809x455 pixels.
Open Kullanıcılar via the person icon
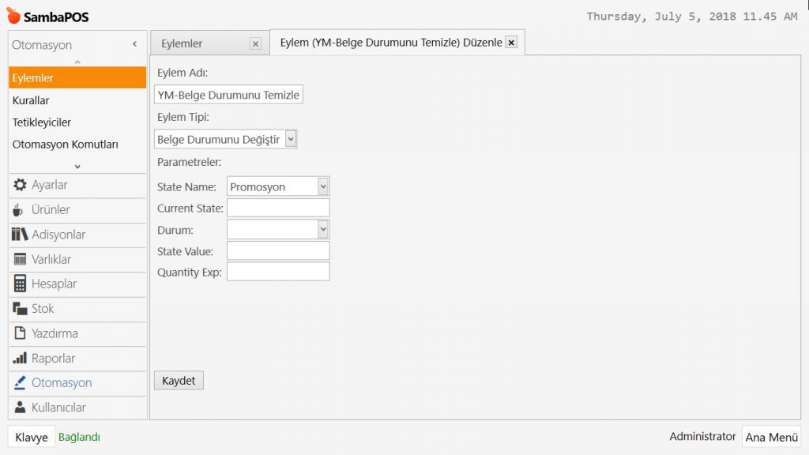[x=21, y=408]
